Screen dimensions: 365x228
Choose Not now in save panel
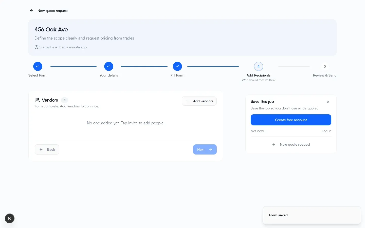(257, 131)
